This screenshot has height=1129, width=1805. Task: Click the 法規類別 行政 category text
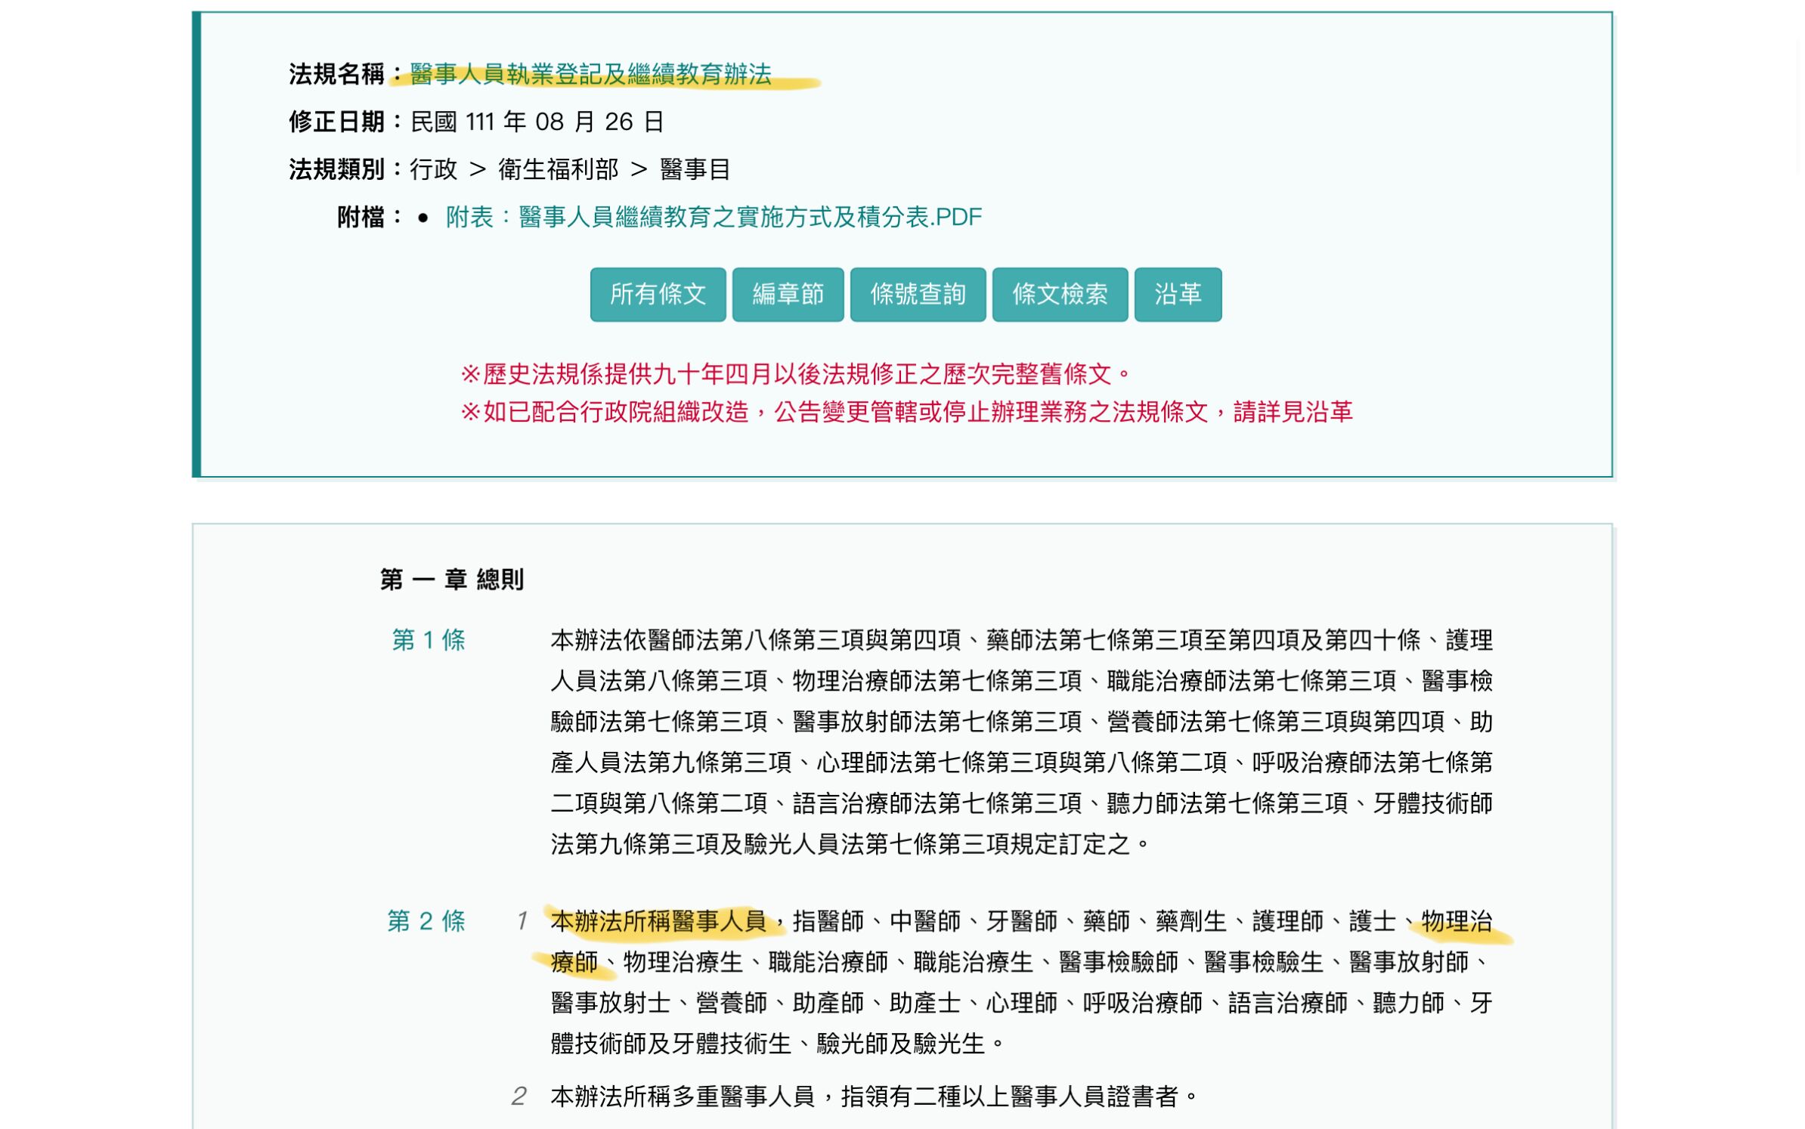coord(433,169)
